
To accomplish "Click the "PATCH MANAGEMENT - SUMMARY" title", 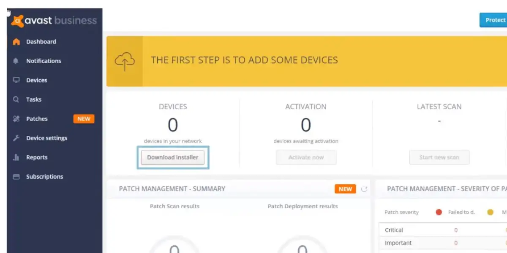I will click(x=172, y=189).
